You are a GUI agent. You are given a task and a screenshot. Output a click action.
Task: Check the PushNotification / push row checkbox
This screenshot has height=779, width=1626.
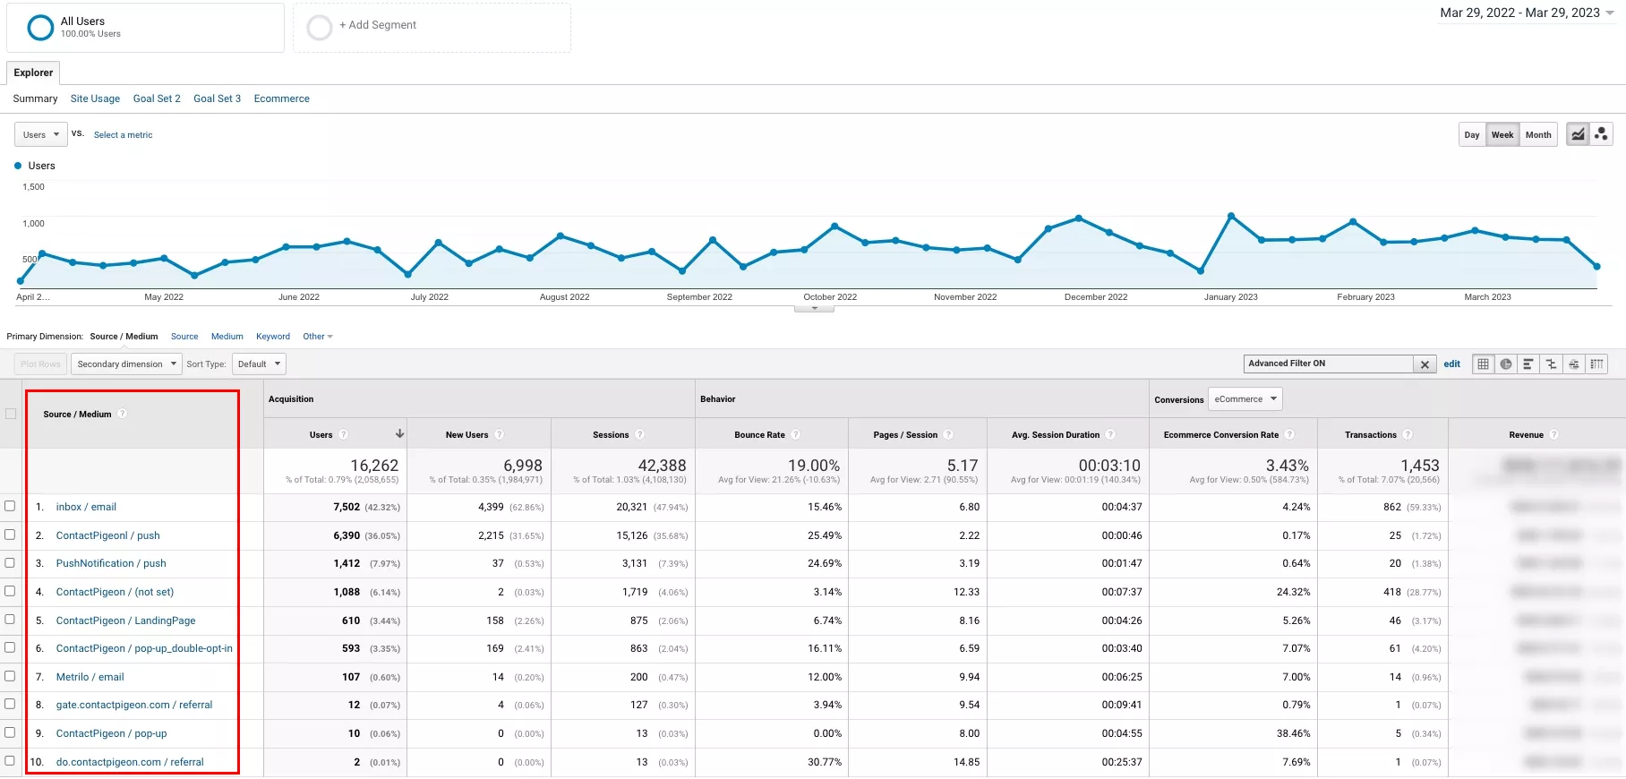tap(10, 563)
